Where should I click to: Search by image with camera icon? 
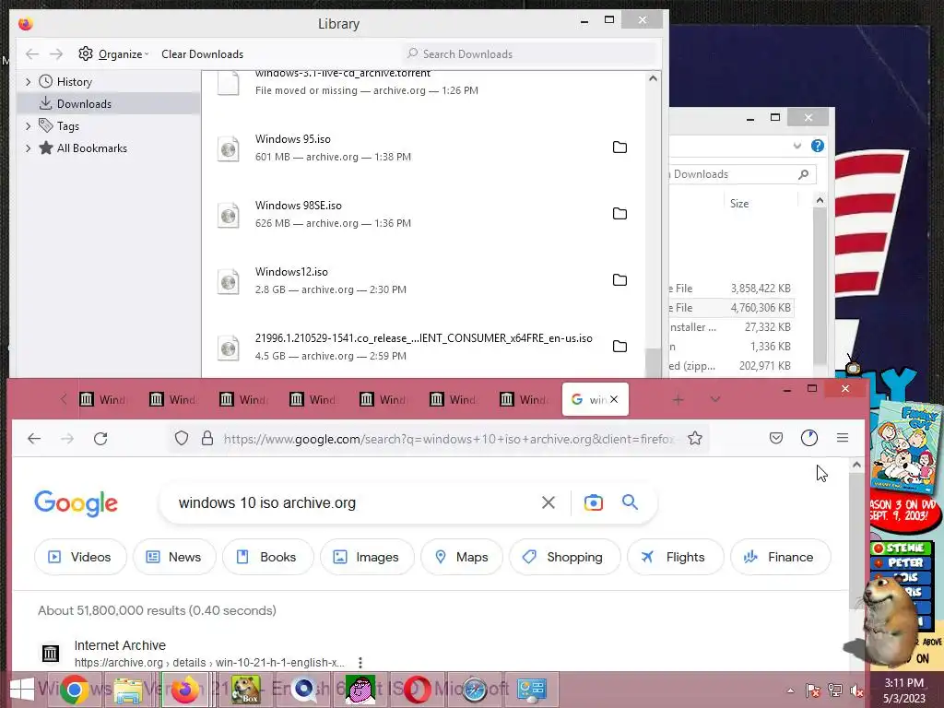point(593,502)
